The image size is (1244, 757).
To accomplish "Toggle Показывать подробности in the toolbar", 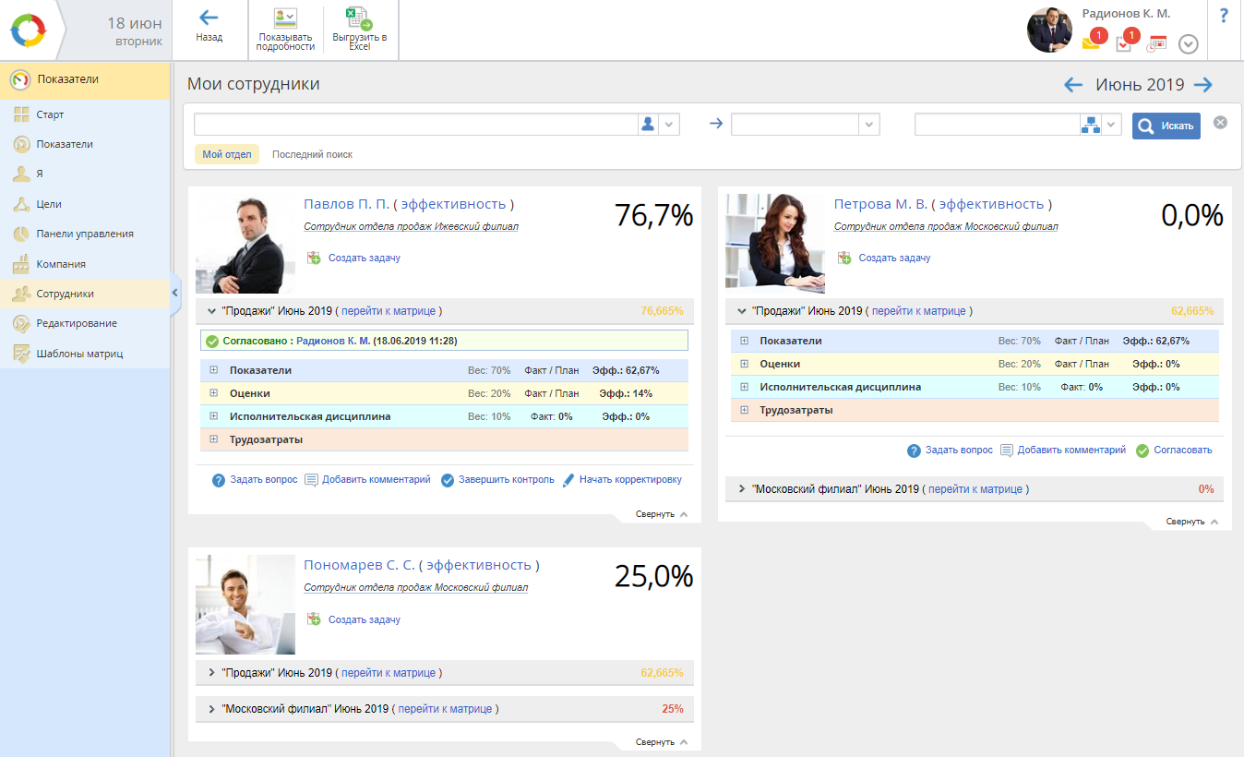I will (x=285, y=18).
